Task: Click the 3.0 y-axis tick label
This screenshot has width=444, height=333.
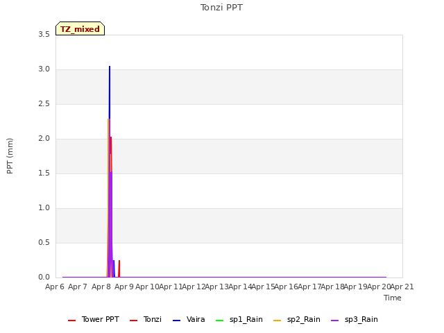Action: pos(44,69)
